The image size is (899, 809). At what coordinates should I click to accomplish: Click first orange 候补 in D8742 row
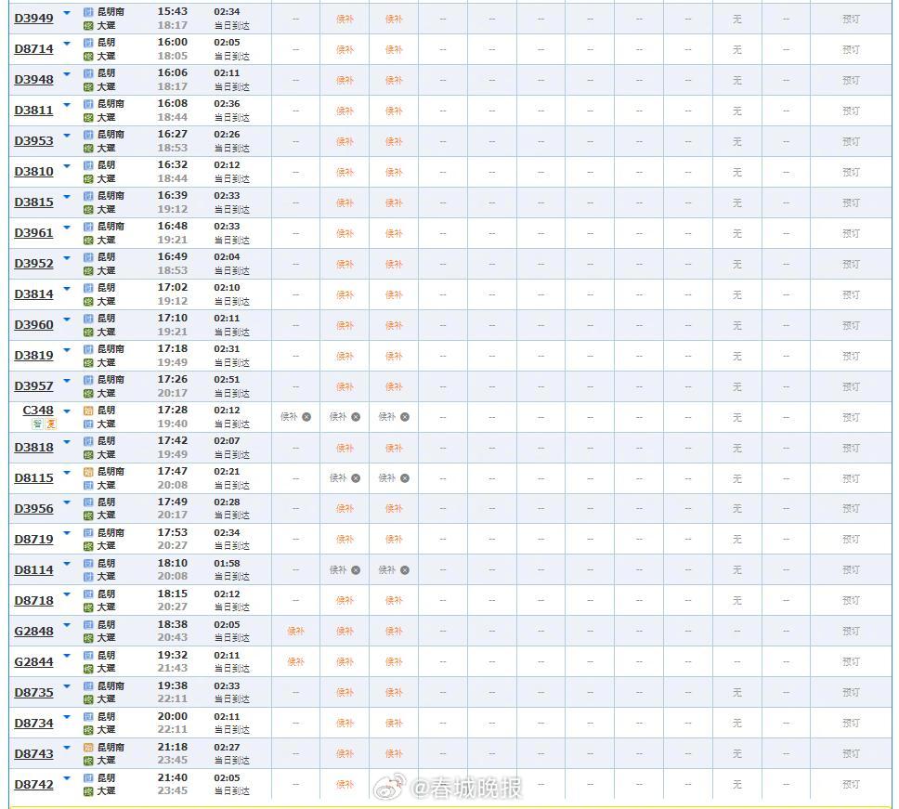click(x=345, y=784)
